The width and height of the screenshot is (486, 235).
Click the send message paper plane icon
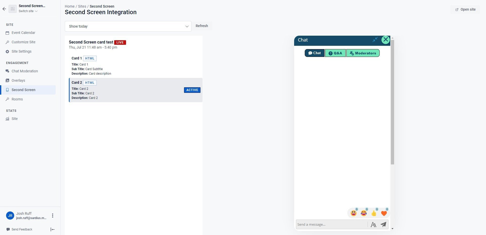click(x=383, y=224)
